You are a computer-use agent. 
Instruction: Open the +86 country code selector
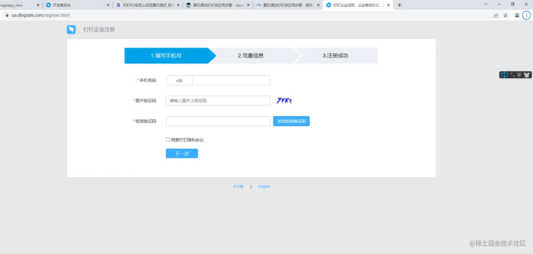click(x=179, y=80)
